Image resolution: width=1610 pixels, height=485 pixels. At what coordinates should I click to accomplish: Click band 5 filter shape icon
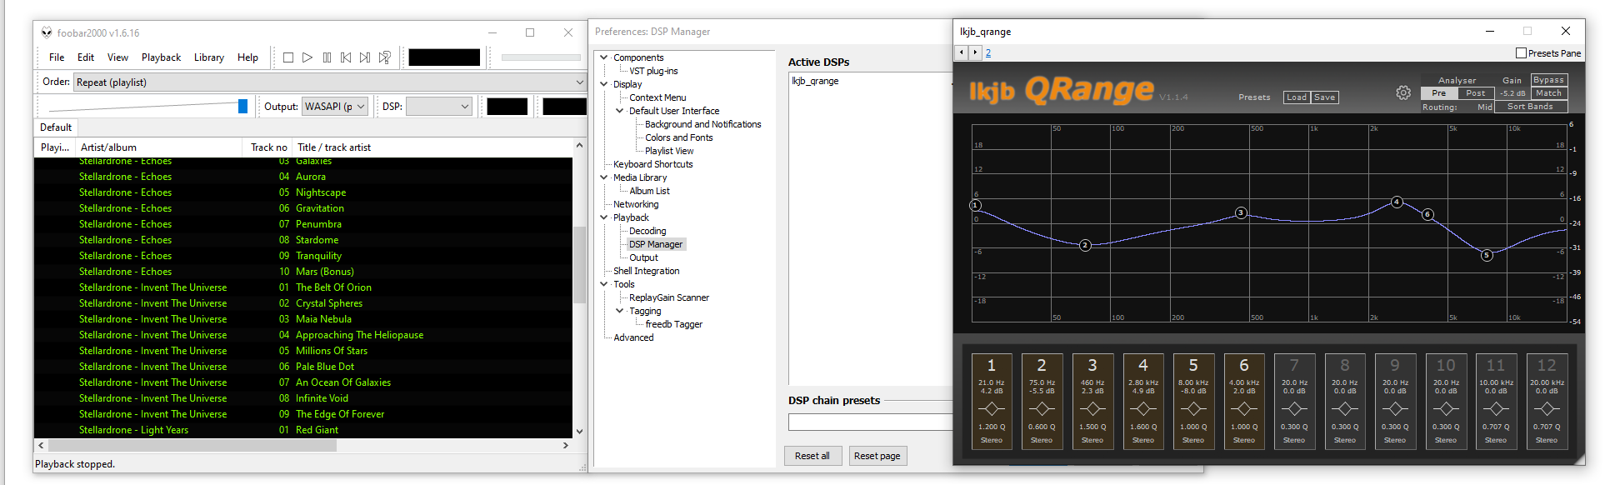coord(1193,408)
